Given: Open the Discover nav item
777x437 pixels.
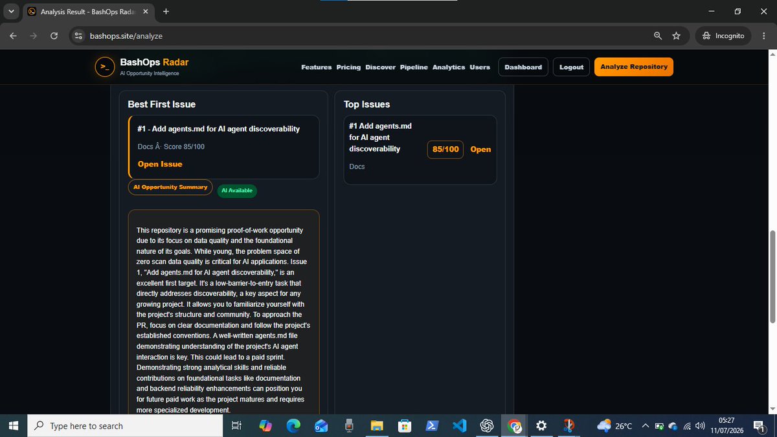Looking at the screenshot, I should coord(380,67).
